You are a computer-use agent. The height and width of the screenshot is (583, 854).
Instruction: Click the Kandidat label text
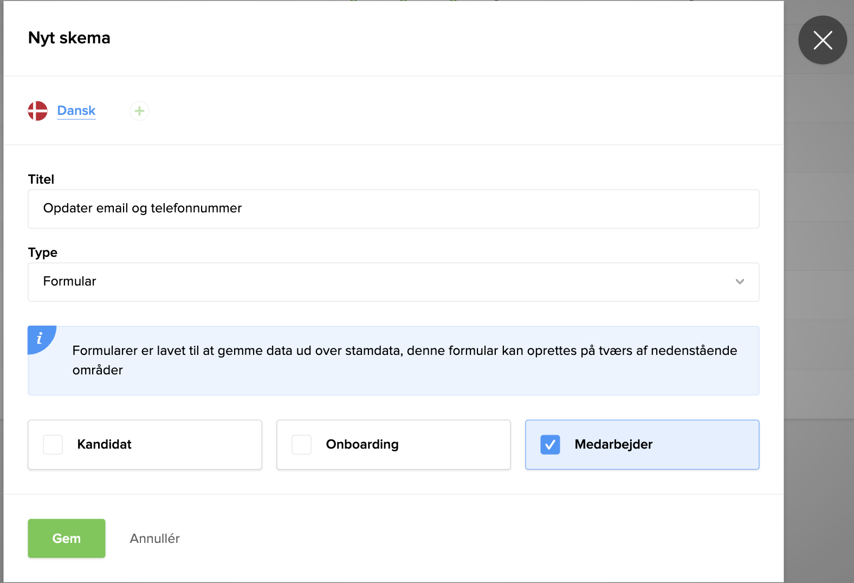tap(105, 444)
